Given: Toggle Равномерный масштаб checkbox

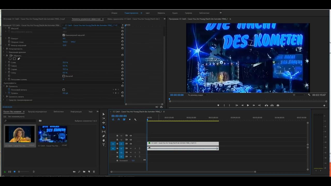Looking at the screenshot, I should pyautogui.click(x=64, y=35).
